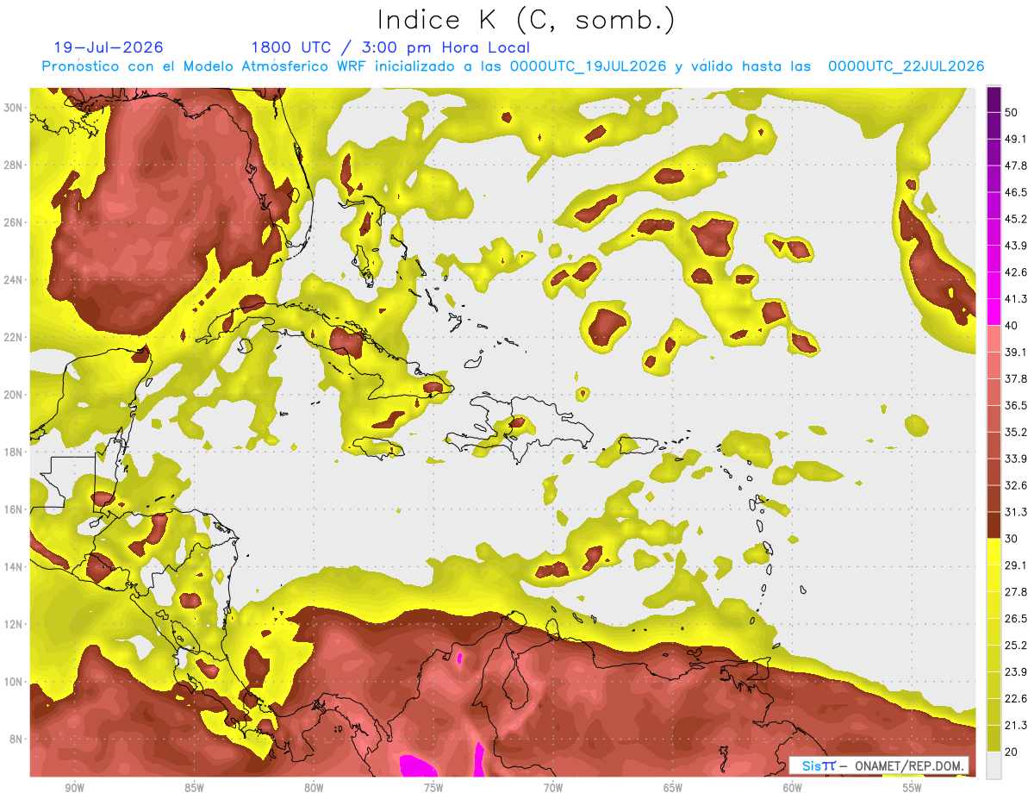Pick the color bar value "36.5"
The width and height of the screenshot is (1034, 799).
tap(1015, 405)
